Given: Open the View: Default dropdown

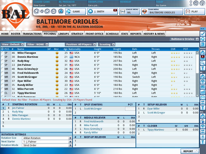Looking at the screenshot, I should point(13,45).
